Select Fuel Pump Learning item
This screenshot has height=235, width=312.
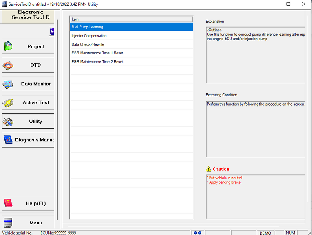[x=87, y=27]
